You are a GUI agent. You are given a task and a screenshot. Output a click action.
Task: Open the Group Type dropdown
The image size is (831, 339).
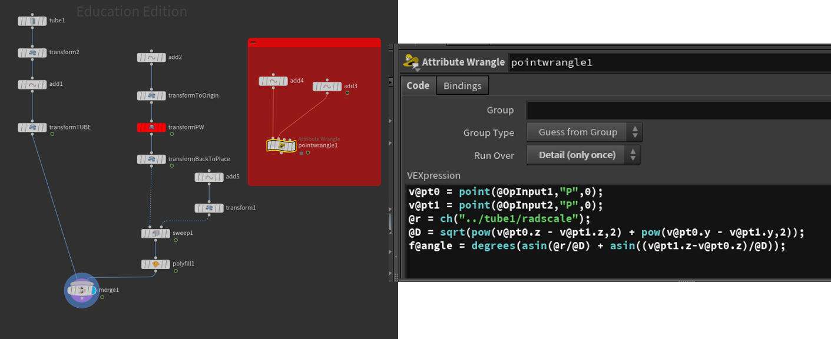pyautogui.click(x=584, y=132)
